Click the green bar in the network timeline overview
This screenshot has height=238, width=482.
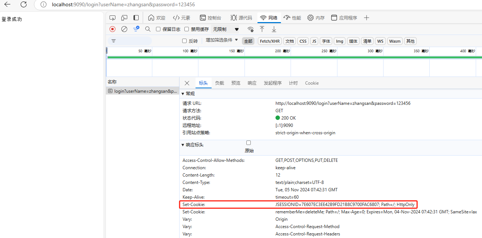pos(294,57)
